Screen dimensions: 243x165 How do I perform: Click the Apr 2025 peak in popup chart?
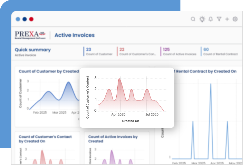click(119, 79)
